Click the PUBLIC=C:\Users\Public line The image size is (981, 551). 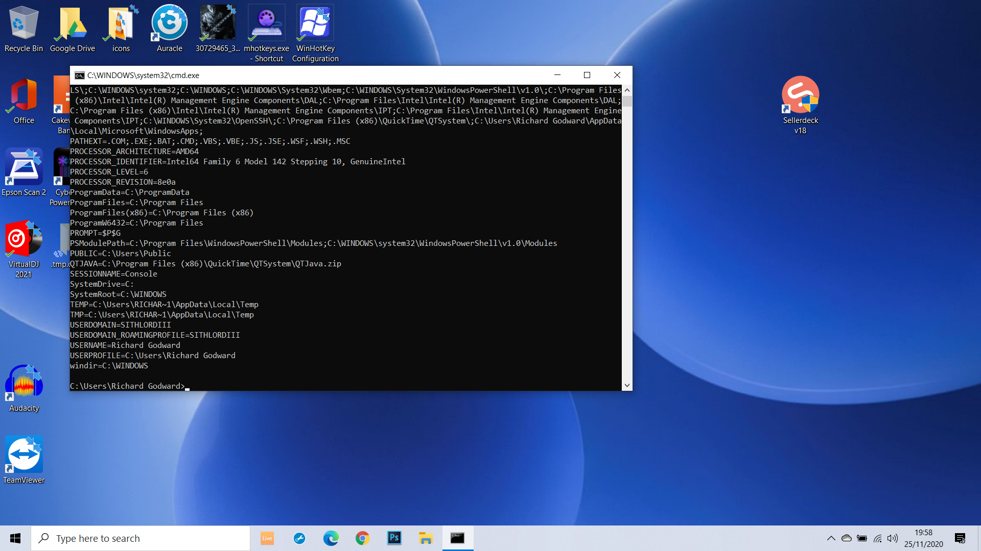pyautogui.click(x=121, y=254)
